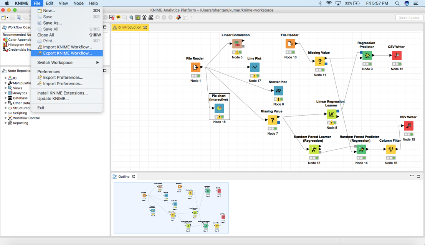This screenshot has width=425, height=245.
Task: Select the Column Filter node icon
Action: 391,149
